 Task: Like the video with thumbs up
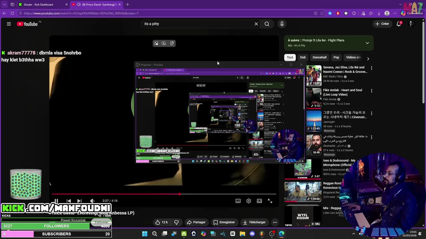(162, 222)
